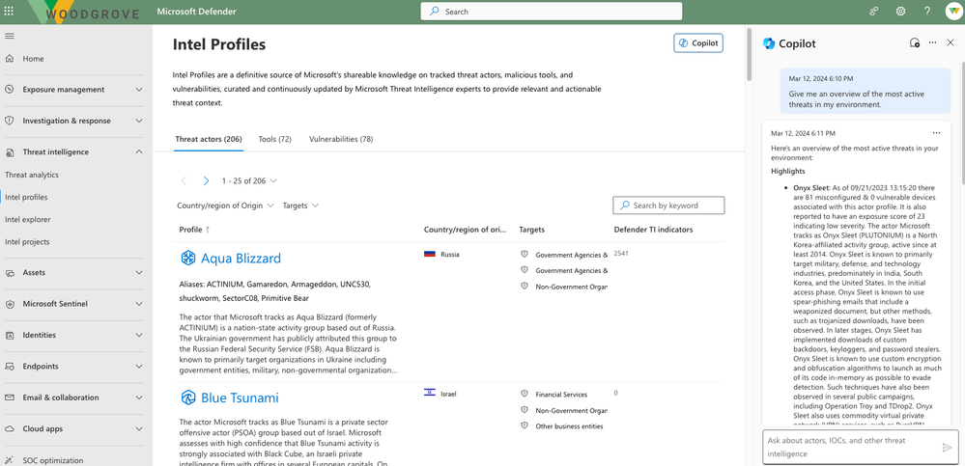
Task: Click the Threat intelligence icon in sidebar
Action: (10, 151)
